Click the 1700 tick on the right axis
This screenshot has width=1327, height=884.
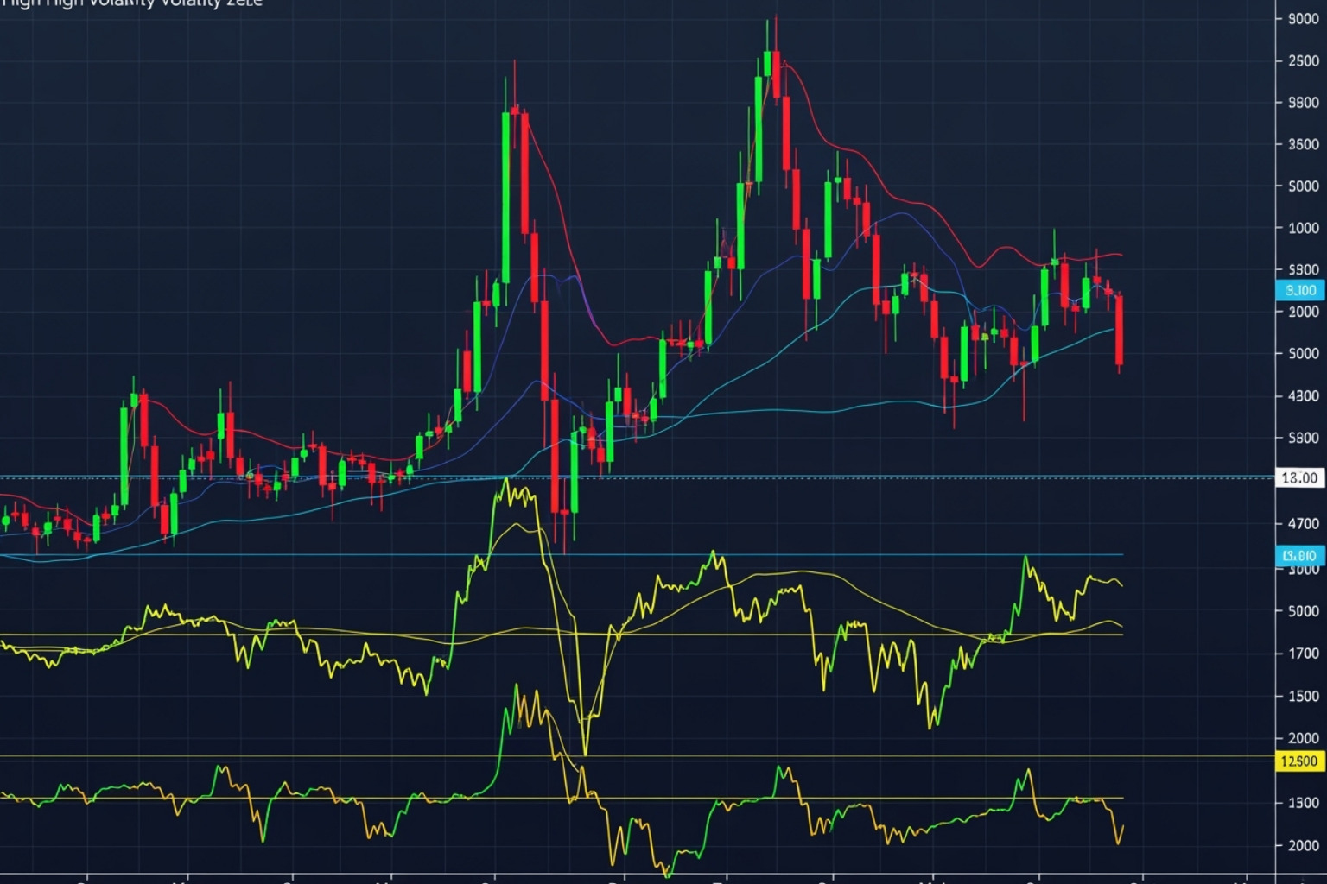click(x=1303, y=654)
